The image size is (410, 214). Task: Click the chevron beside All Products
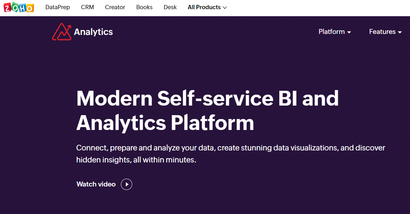click(225, 7)
